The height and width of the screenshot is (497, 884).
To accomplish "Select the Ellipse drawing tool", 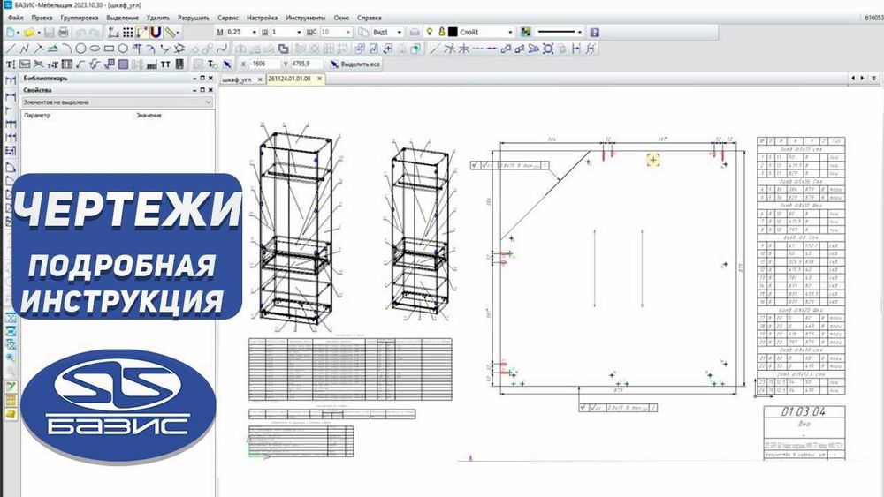I will point(95,49).
